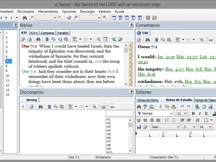
Task: Click the print icon in Biblias toolbar
Action: 29,39
